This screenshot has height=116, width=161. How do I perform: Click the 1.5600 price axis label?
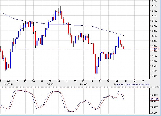tap(154, 11)
